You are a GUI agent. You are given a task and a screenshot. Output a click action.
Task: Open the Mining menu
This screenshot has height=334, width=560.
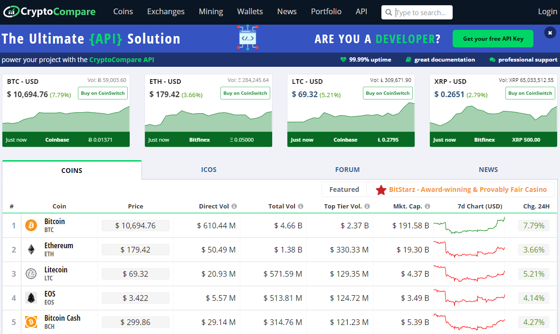click(211, 11)
